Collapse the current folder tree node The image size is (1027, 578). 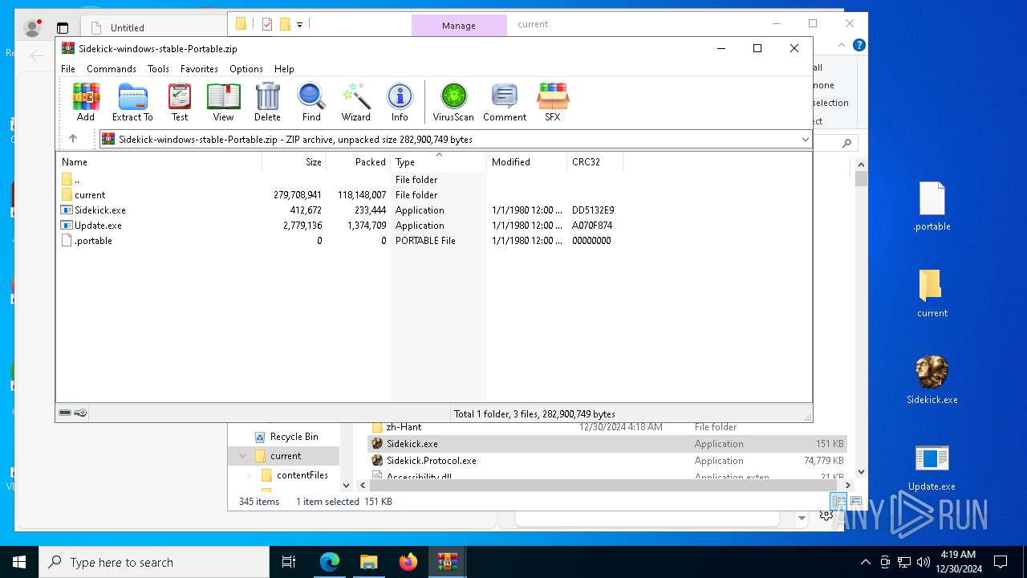(x=242, y=456)
